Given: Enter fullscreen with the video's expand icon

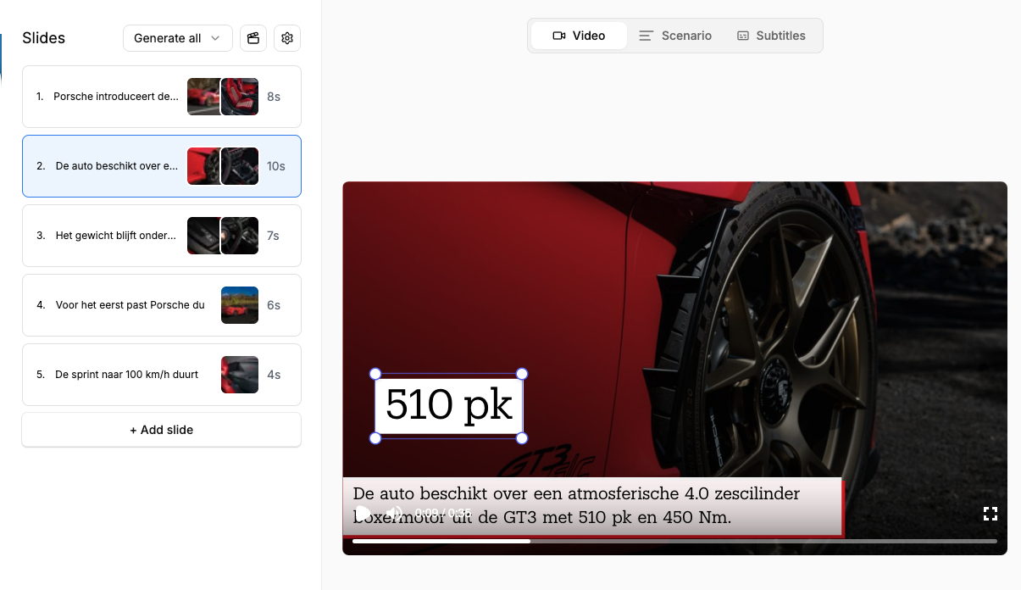Looking at the screenshot, I should tap(990, 513).
